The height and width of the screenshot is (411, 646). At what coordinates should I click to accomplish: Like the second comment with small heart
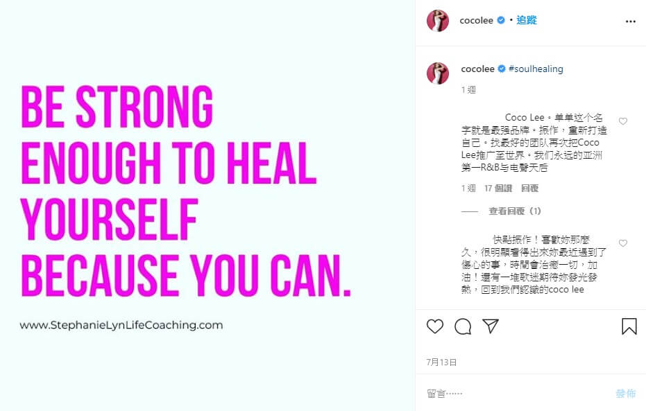[623, 243]
